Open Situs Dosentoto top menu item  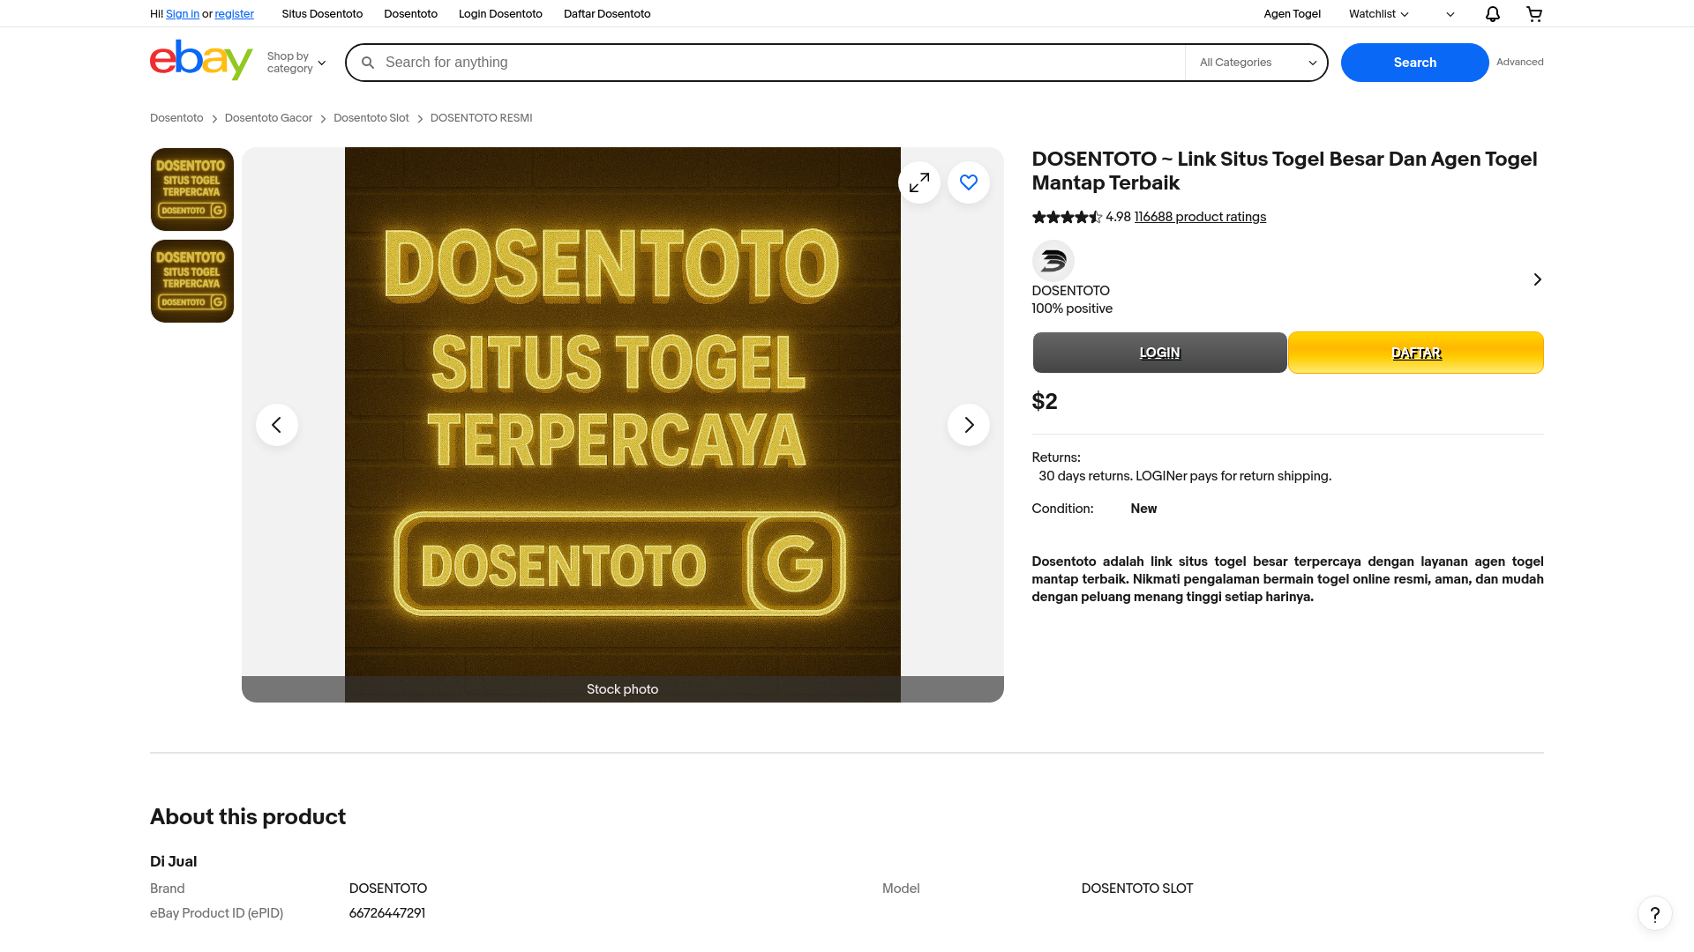322,14
